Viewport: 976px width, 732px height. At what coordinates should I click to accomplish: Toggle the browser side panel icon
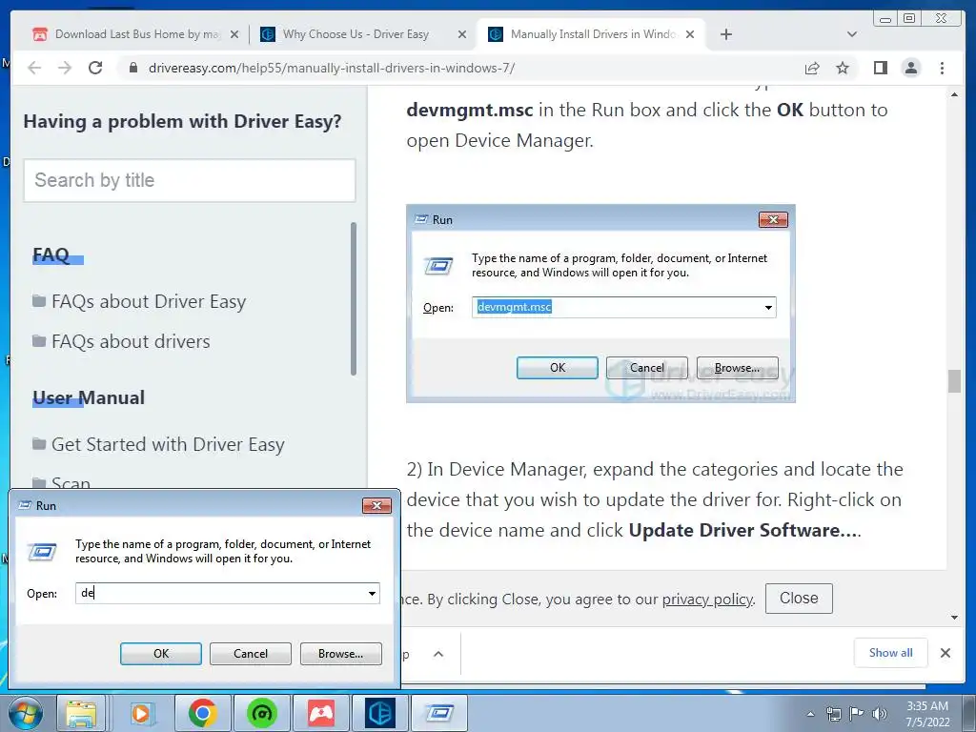point(880,68)
